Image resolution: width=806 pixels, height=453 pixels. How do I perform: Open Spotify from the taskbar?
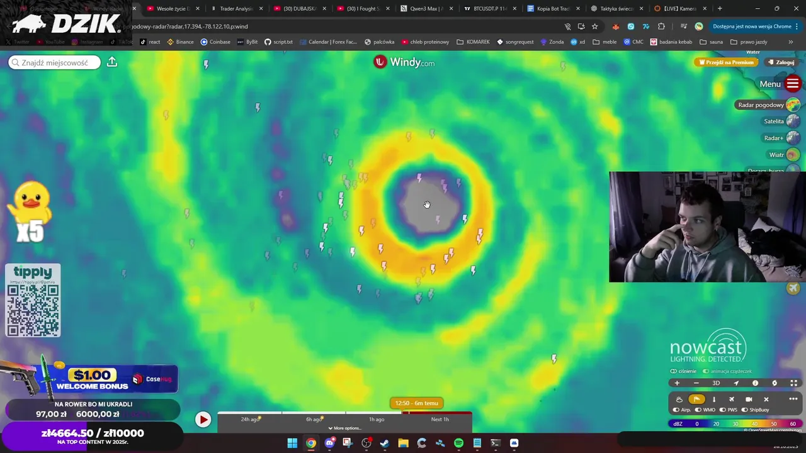tap(458, 444)
